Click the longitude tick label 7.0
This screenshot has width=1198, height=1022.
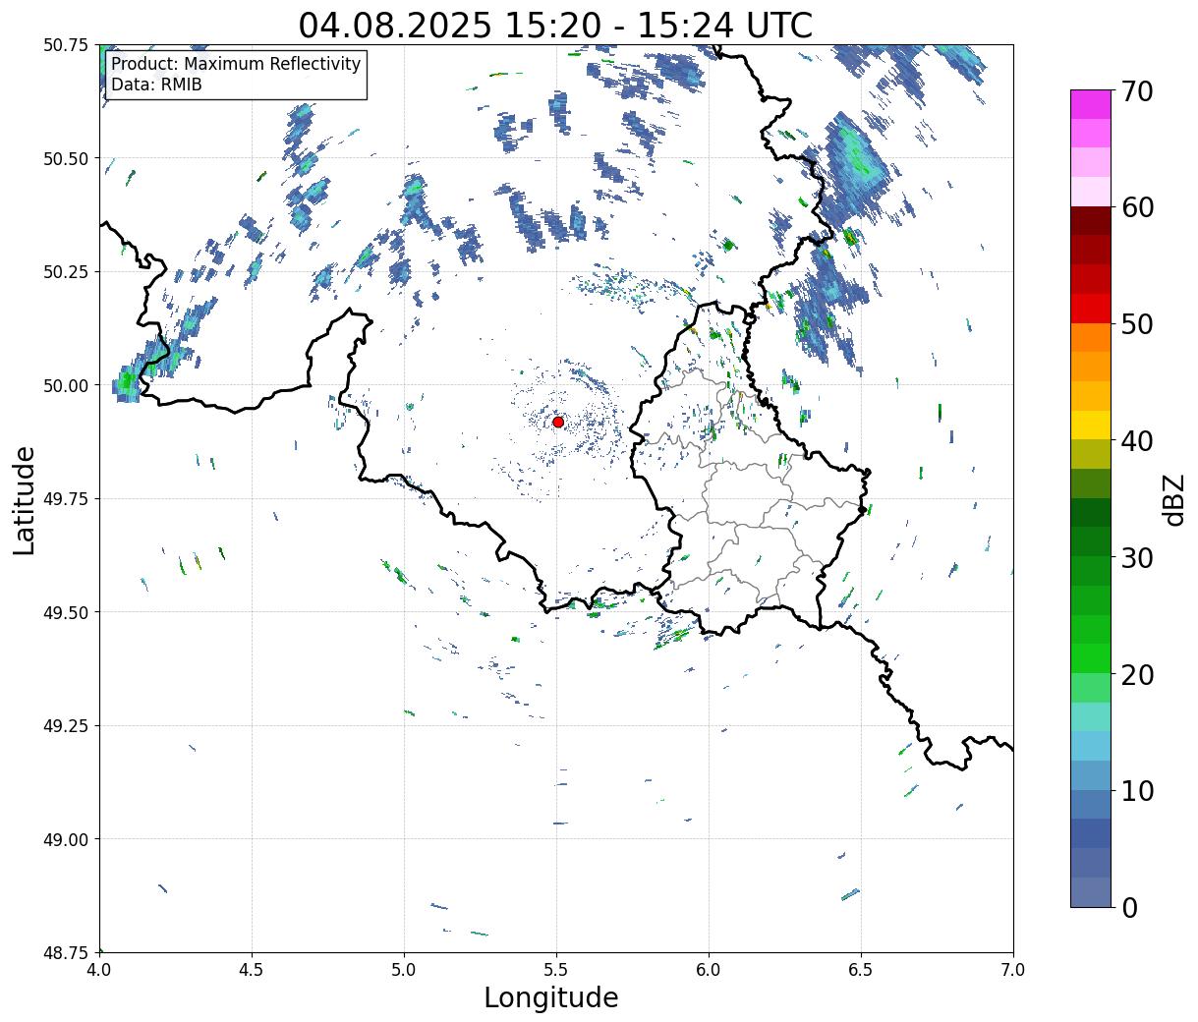1013,970
